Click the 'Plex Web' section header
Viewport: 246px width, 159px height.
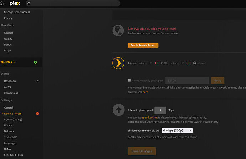point(7,25)
